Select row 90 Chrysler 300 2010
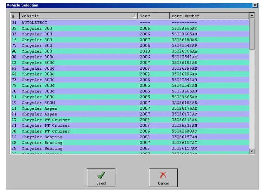 (130, 51)
